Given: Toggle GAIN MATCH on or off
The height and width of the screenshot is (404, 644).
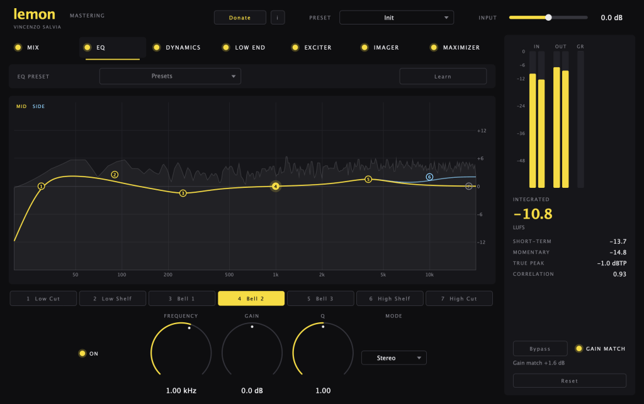Looking at the screenshot, I should coord(579,348).
